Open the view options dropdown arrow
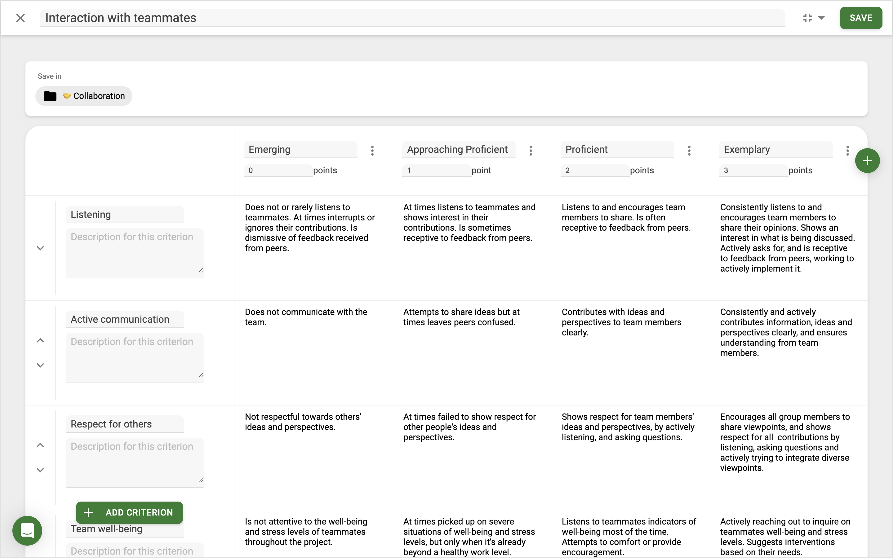Image resolution: width=893 pixels, height=558 pixels. (821, 18)
